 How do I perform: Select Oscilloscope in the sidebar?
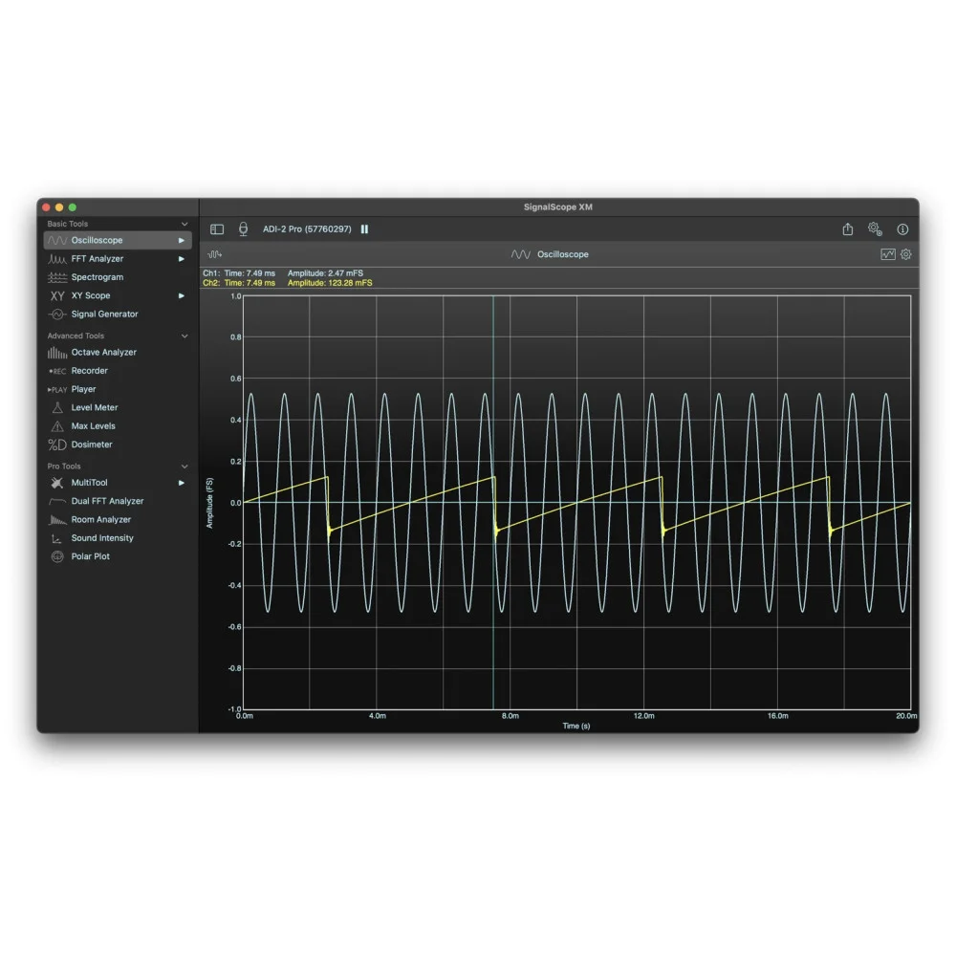(118, 240)
